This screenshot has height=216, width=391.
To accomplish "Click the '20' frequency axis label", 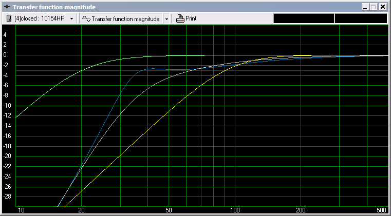I will click(x=81, y=210).
